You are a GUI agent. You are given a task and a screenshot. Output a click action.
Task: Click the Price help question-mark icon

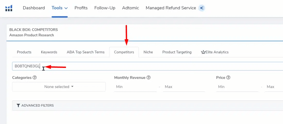(228, 77)
